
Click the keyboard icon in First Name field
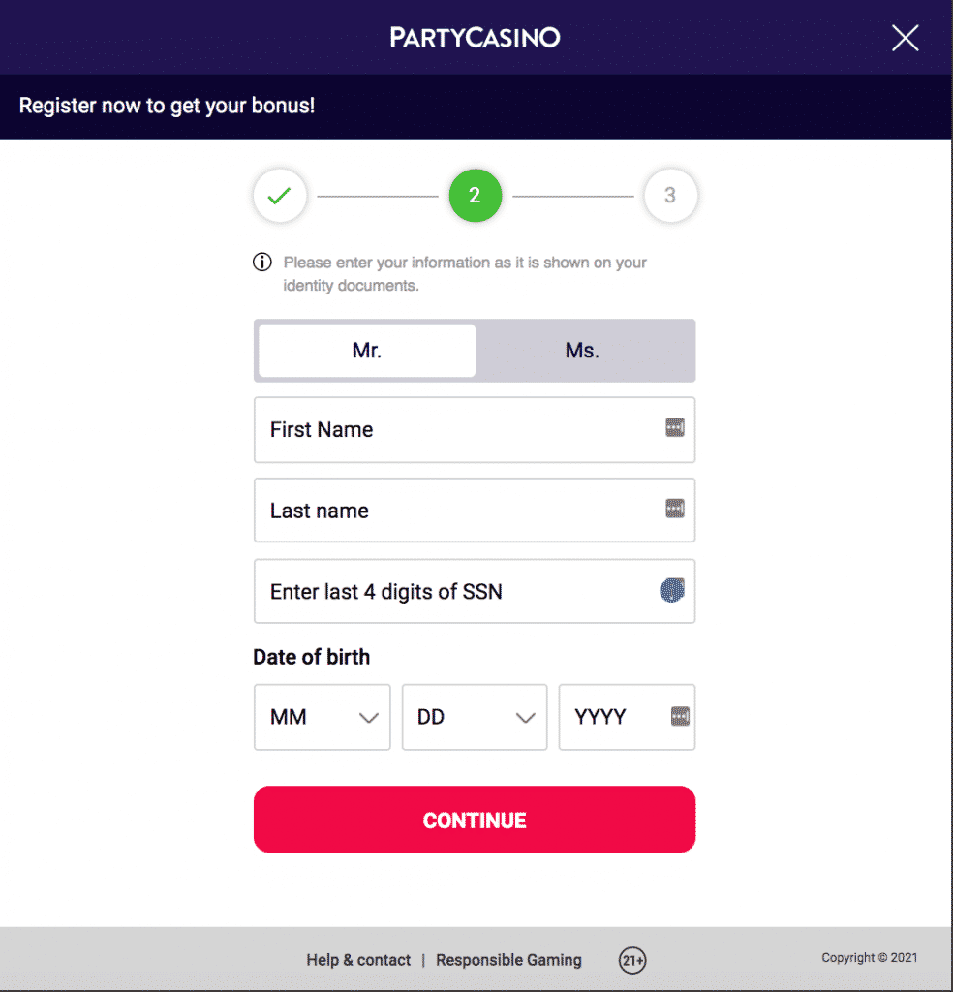point(675,426)
